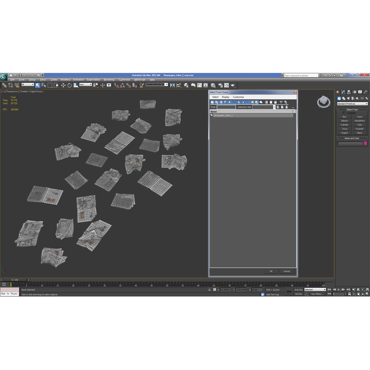This screenshot has height=370, width=370.
Task: Open the reference coordinate 'View' dropdown
Action: tap(85, 85)
